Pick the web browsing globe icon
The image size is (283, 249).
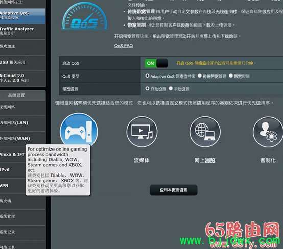coord(205,132)
